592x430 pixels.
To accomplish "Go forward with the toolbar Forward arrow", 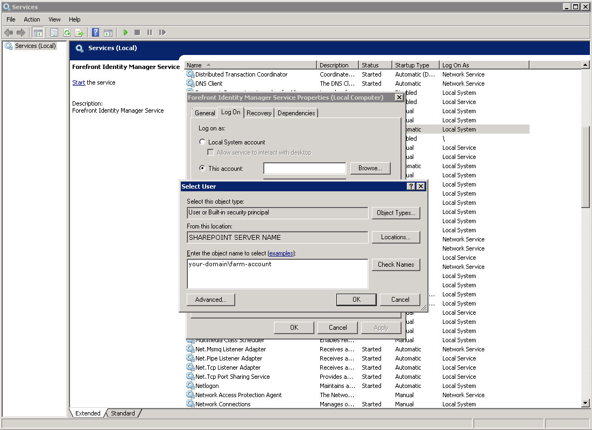I will (21, 32).
